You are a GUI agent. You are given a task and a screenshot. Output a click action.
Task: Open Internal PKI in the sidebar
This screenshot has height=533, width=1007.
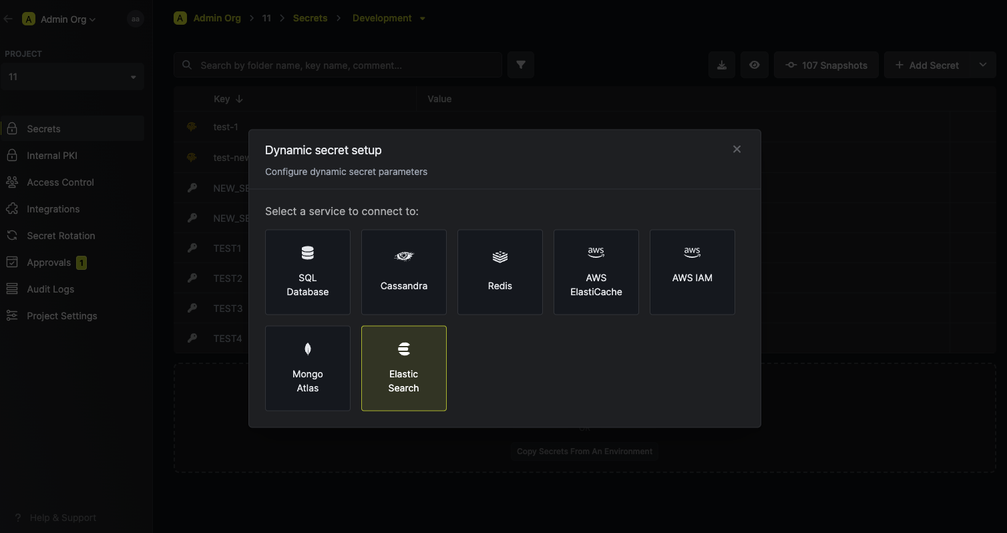[x=72, y=155]
